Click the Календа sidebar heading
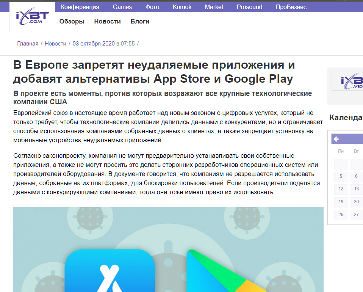 coord(346,118)
